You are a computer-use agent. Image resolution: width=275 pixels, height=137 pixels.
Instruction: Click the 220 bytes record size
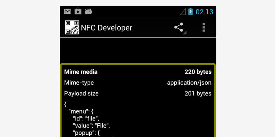[x=198, y=72]
